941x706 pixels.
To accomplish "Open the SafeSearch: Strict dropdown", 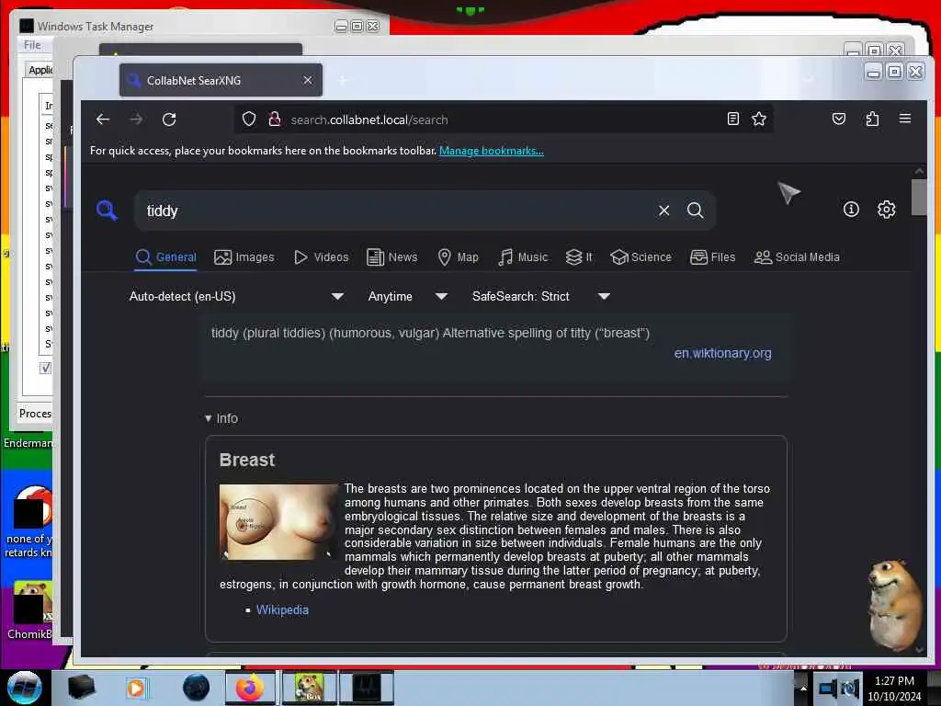I will (540, 296).
